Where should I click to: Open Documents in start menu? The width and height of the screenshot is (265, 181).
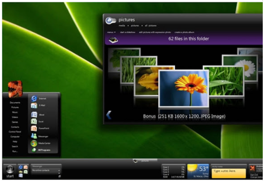pyautogui.click(x=15, y=102)
